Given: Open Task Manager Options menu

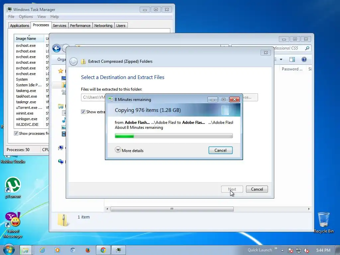Looking at the screenshot, I should point(26,17).
